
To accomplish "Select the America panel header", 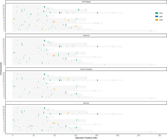I will [86, 35].
